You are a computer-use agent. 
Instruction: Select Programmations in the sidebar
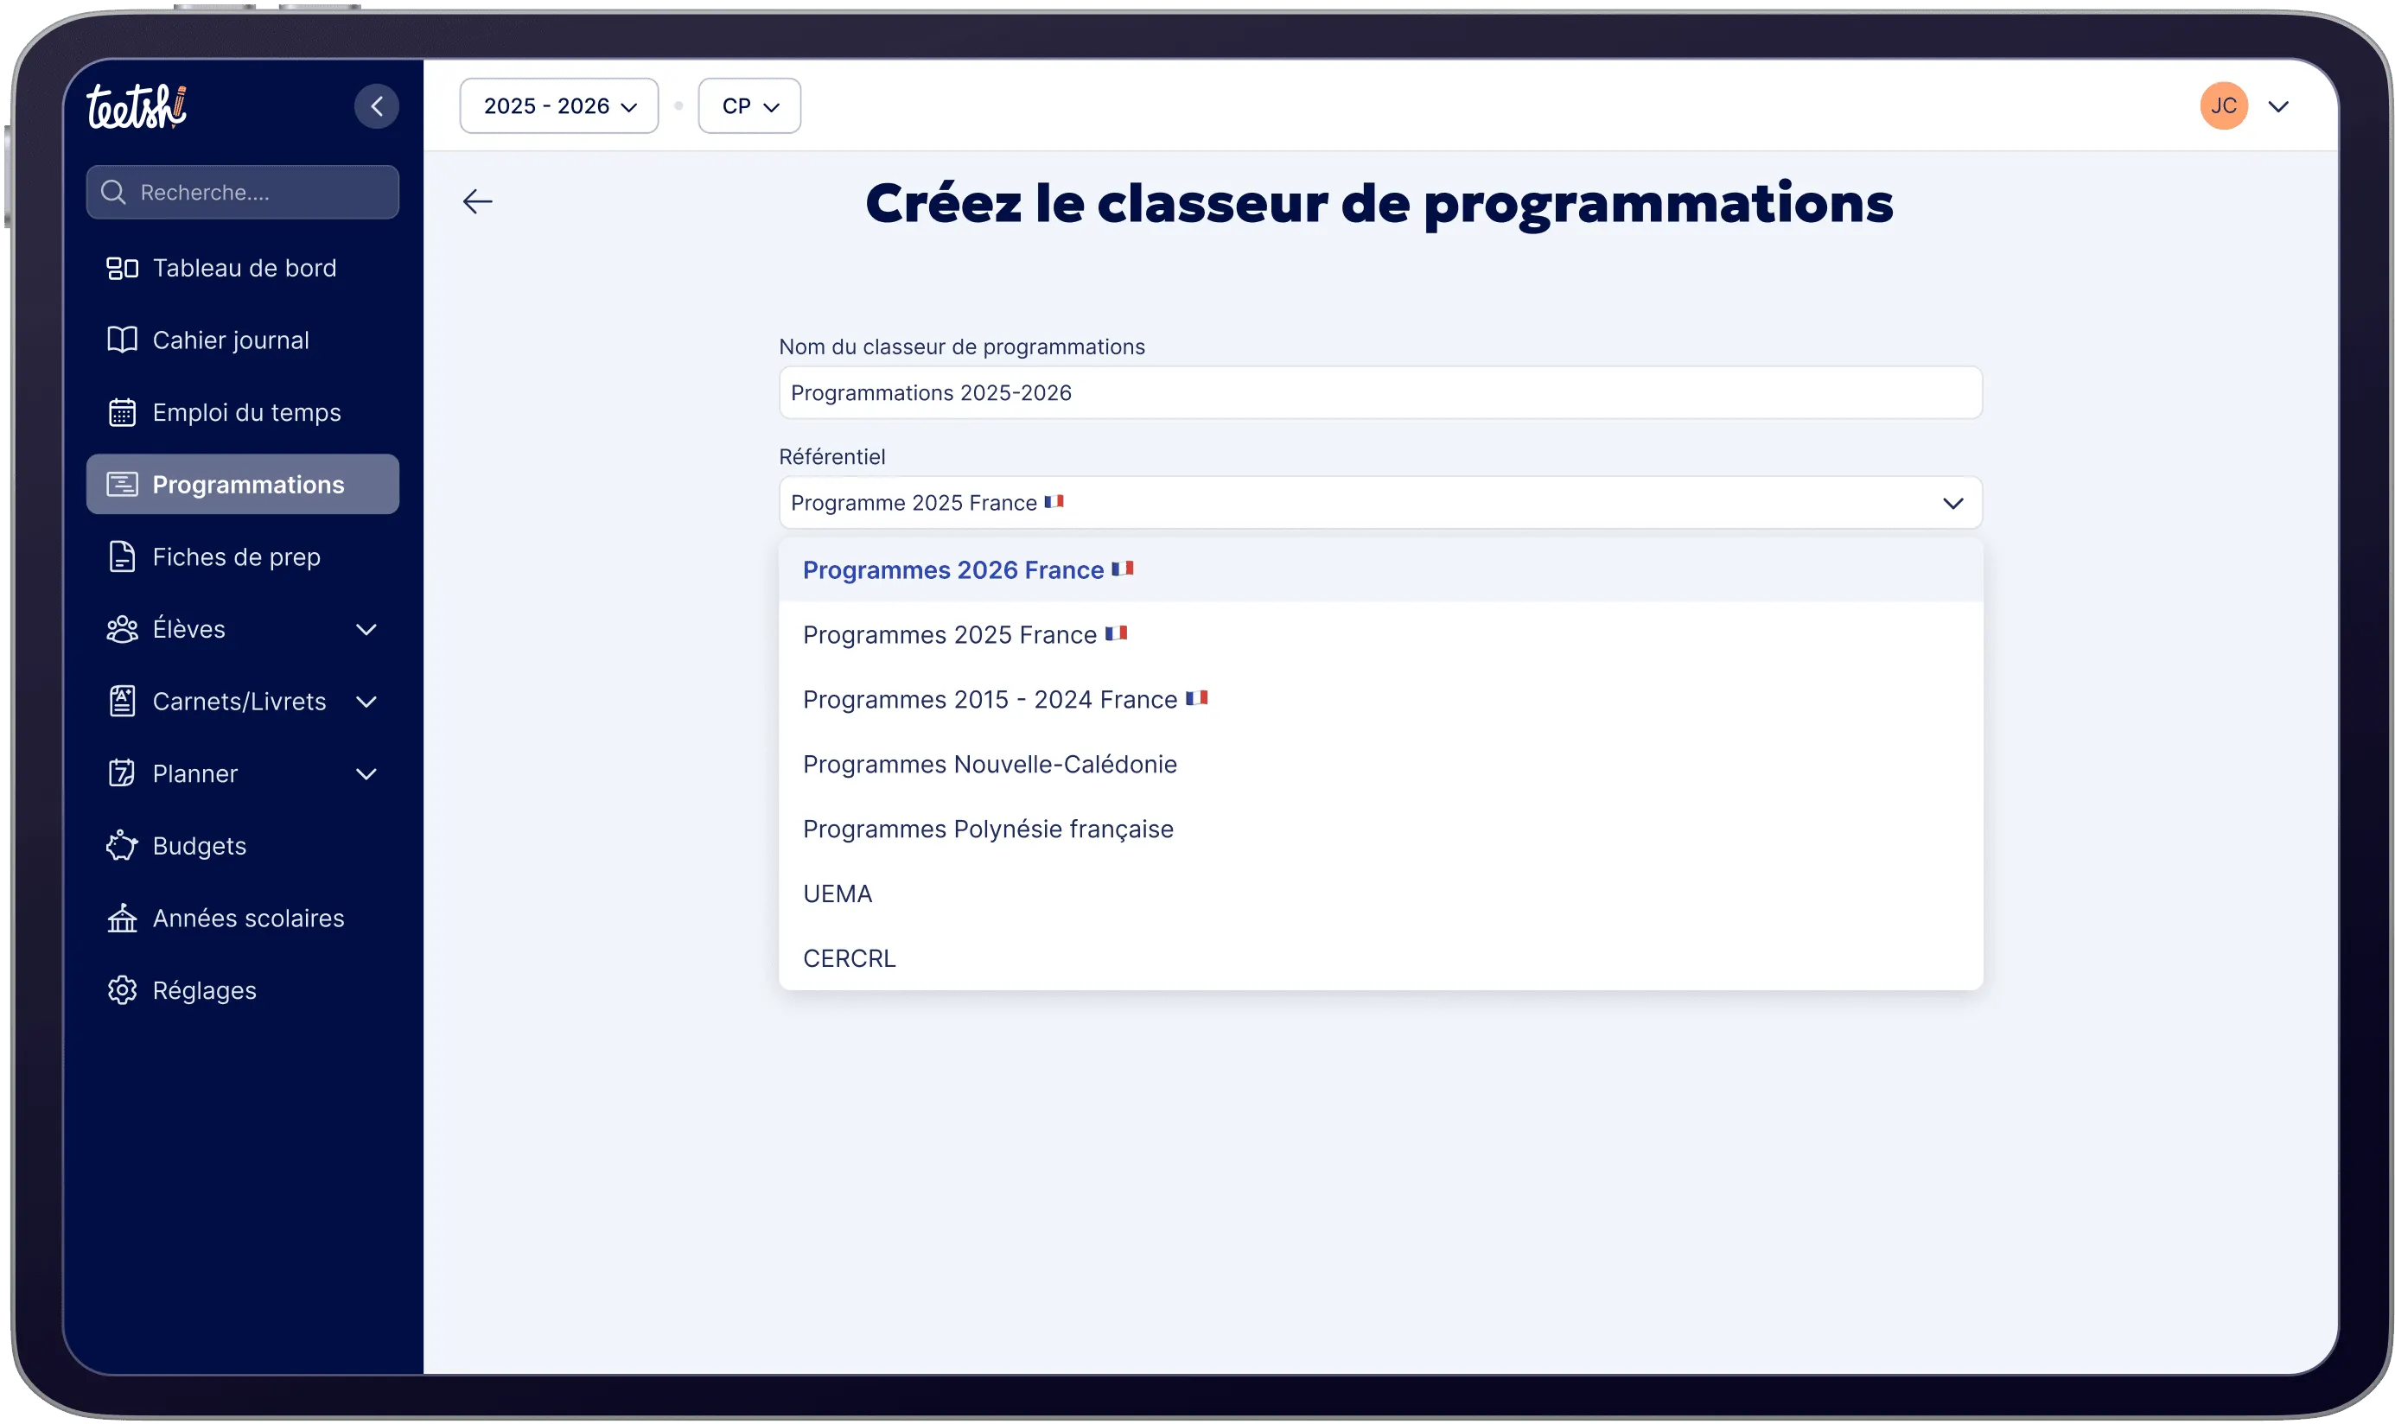pos(243,484)
